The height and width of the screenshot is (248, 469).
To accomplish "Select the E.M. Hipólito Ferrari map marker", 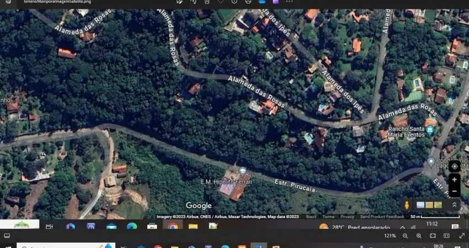I will (242, 172).
